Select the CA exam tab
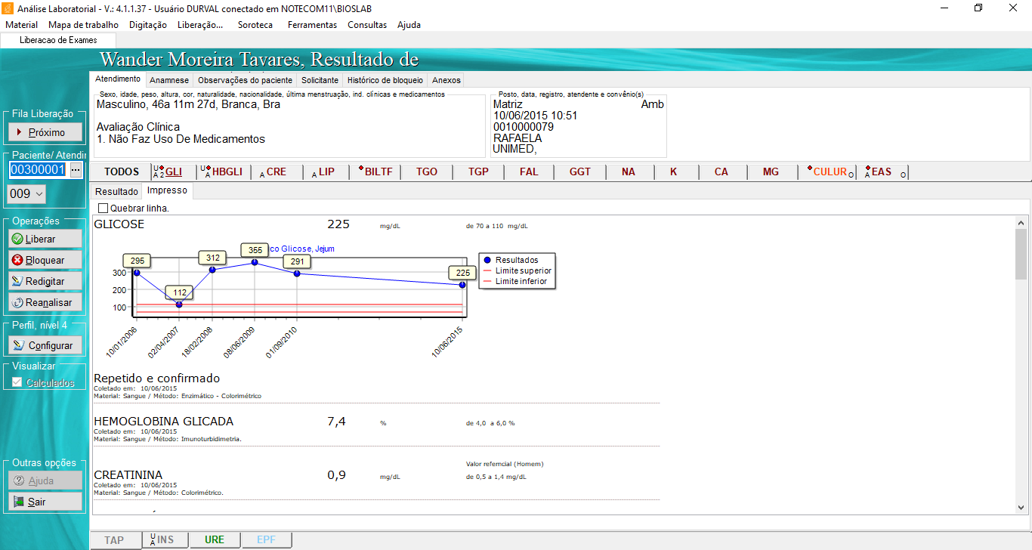Image resolution: width=1032 pixels, height=550 pixels. (721, 171)
